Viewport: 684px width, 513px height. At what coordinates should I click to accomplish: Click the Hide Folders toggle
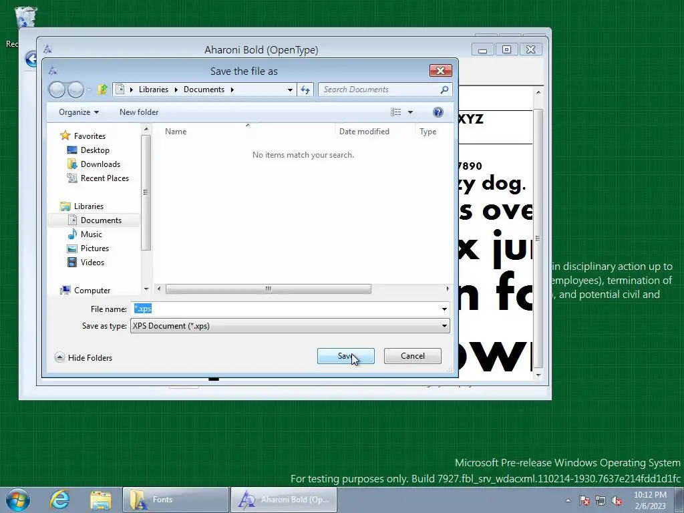point(83,358)
